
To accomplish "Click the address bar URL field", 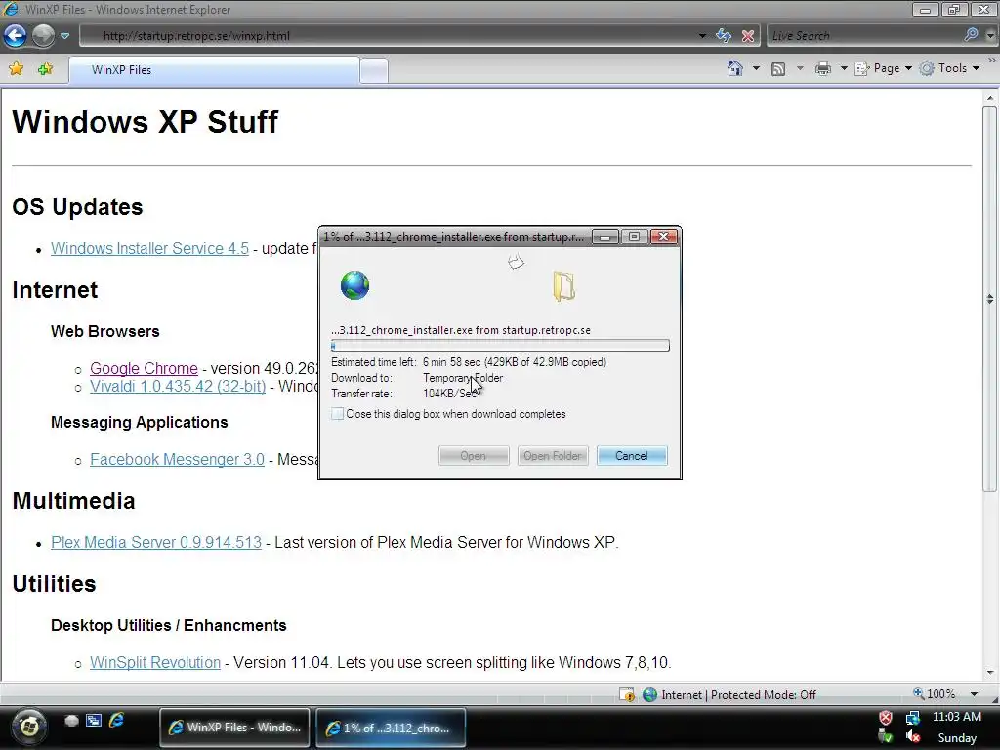I will (389, 36).
